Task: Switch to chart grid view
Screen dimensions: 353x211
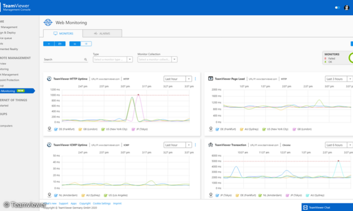Action: [75, 44]
